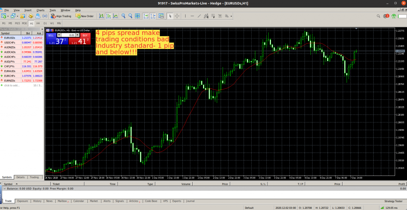This screenshot has height=210, width=407.
Task: Collapse the Balance row in Toolbox
Action: [4, 189]
